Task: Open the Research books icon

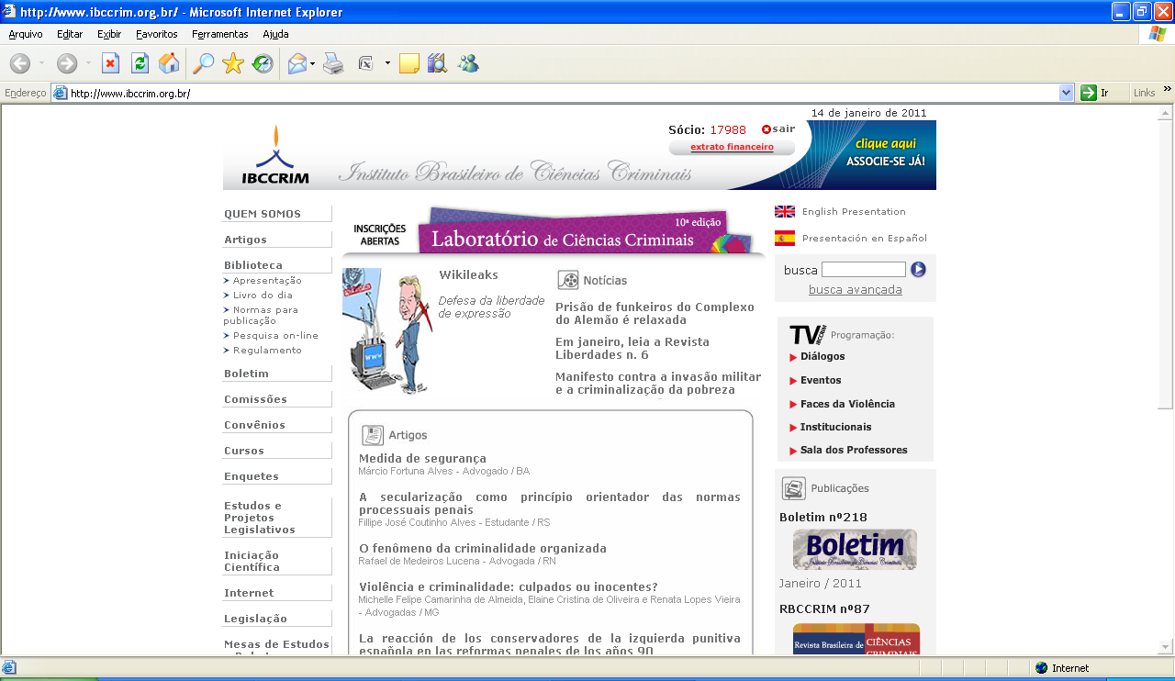Action: [437, 63]
